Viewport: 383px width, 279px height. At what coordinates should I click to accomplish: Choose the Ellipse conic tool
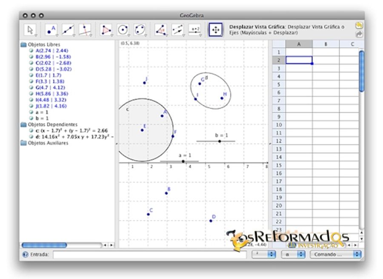[140, 29]
